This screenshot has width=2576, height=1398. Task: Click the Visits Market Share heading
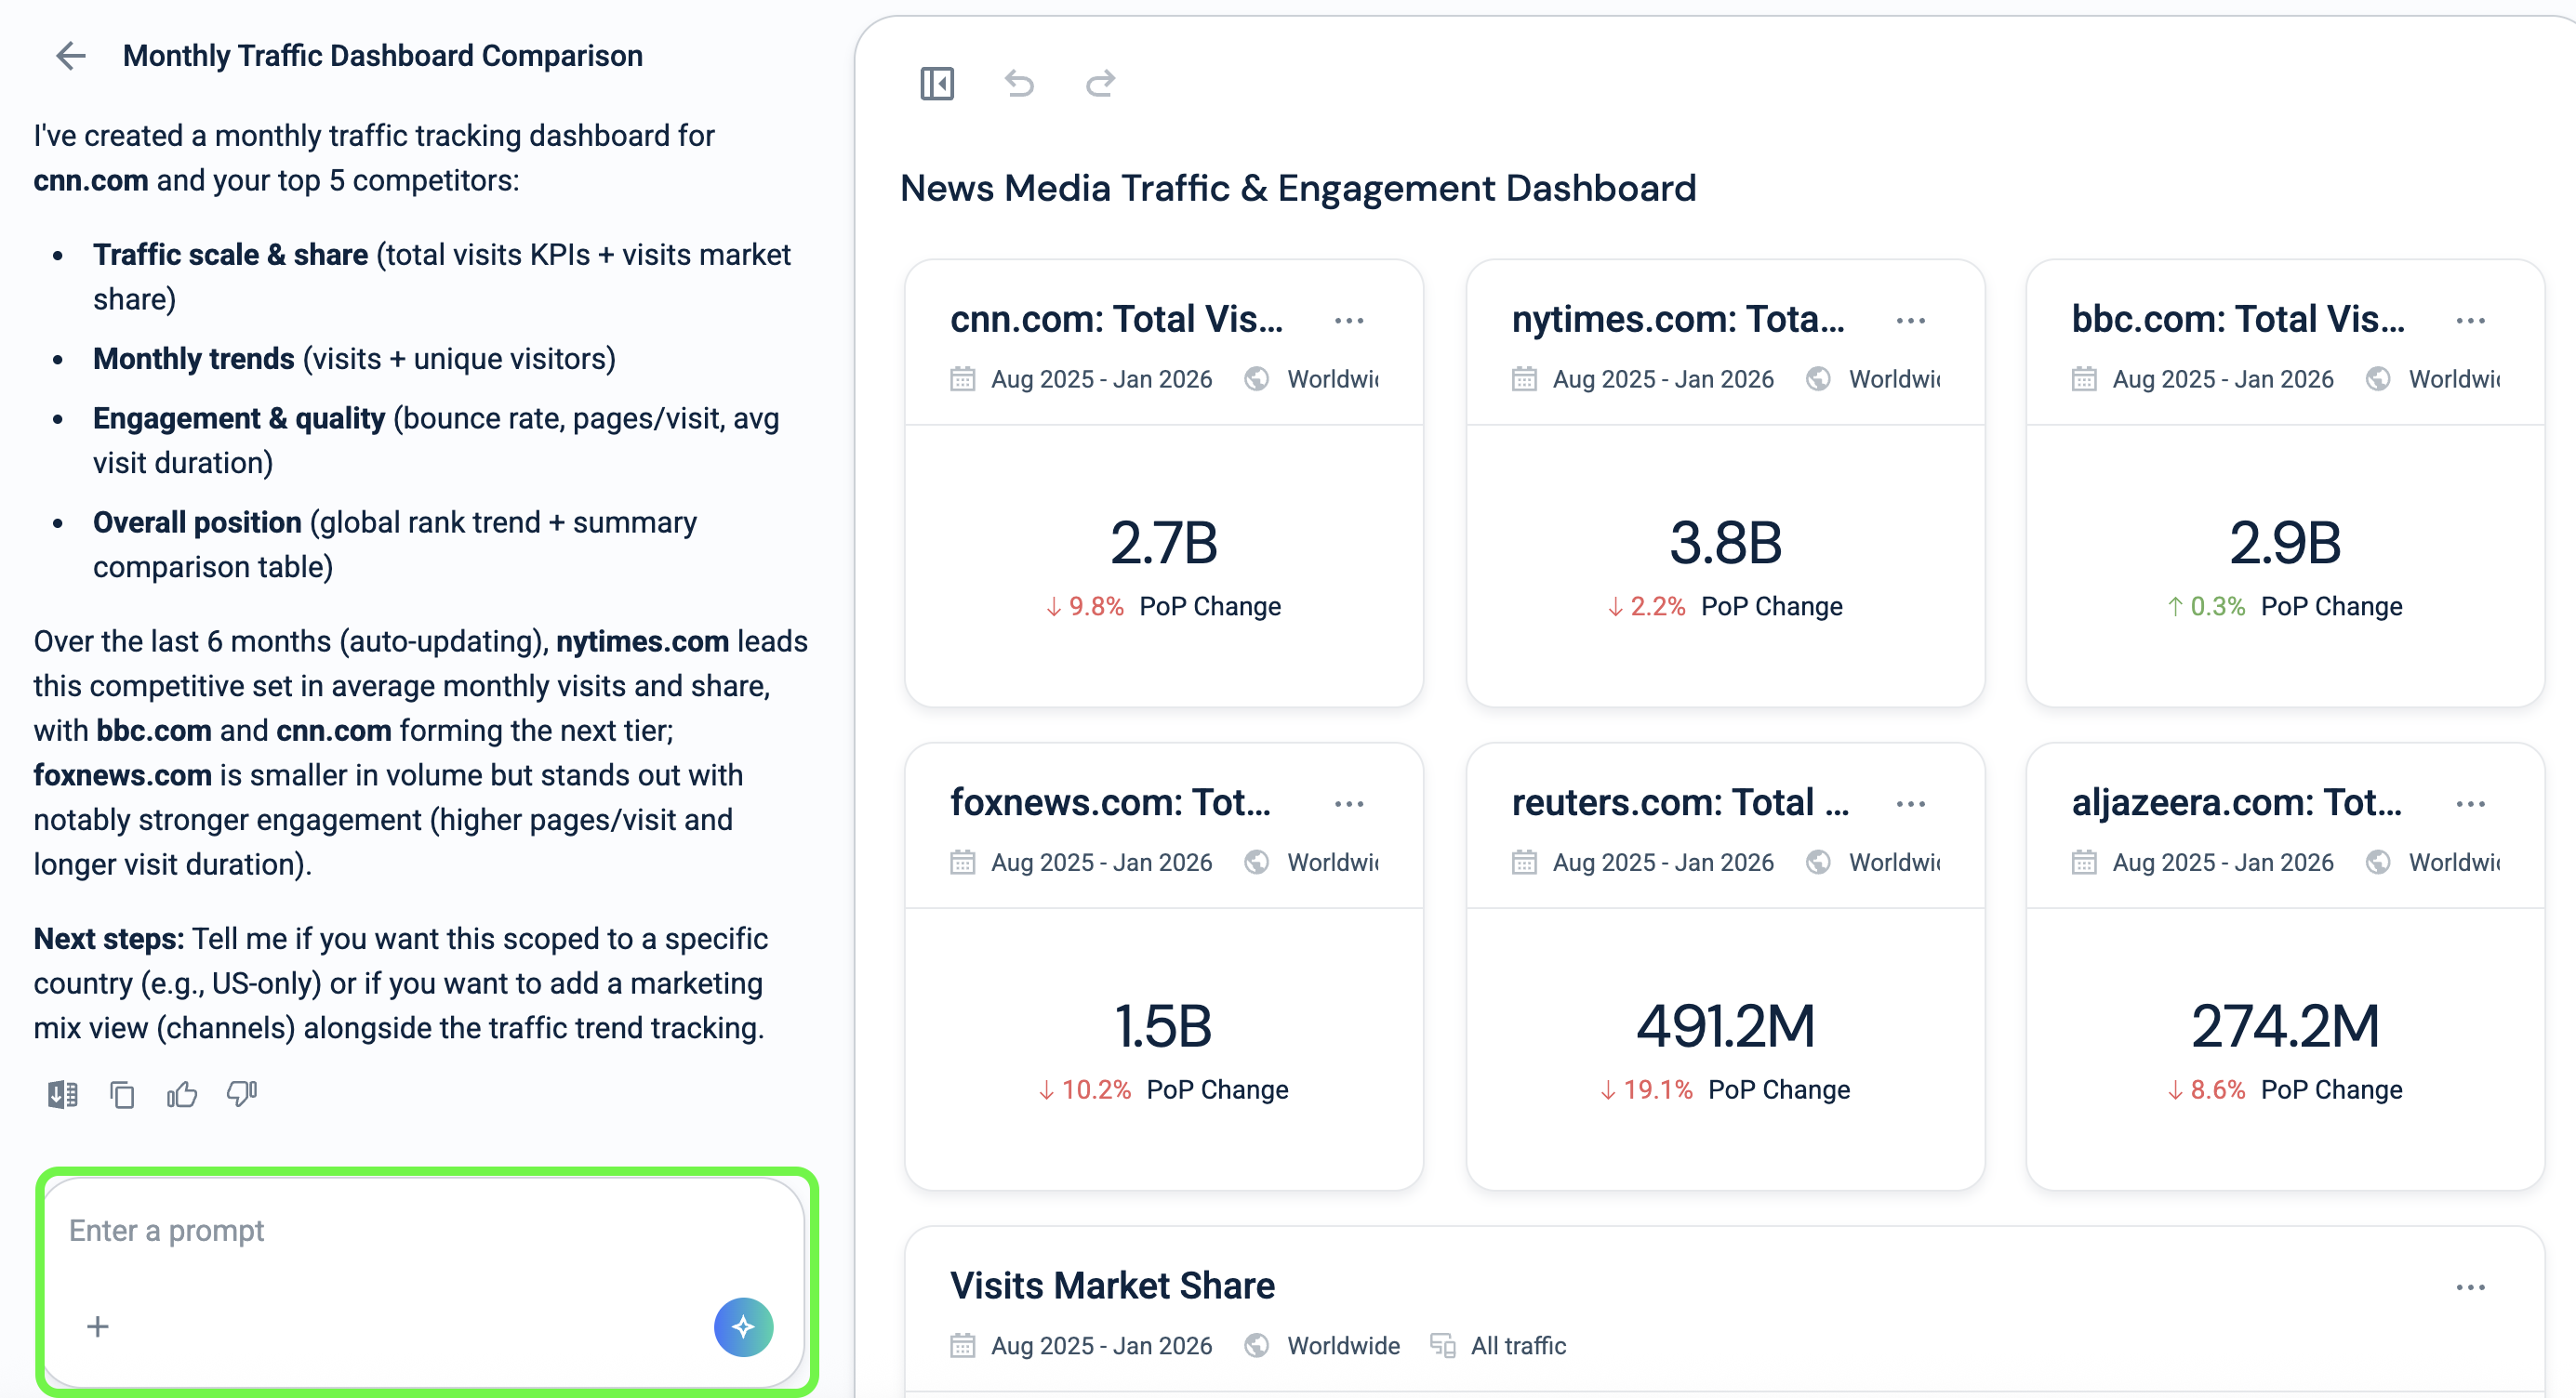point(1112,1286)
